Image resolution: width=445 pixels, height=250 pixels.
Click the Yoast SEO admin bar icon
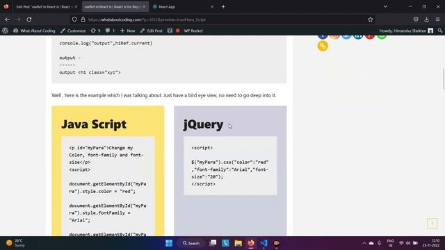click(170, 31)
